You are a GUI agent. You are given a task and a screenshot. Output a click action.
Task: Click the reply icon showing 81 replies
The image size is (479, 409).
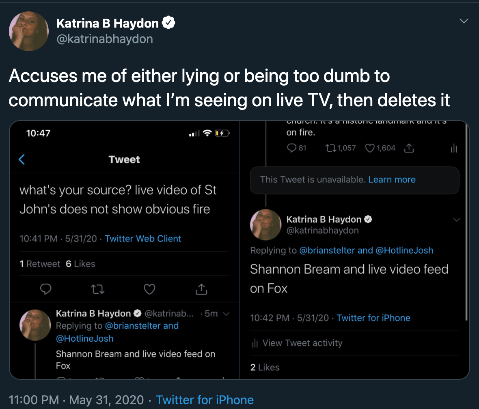[x=292, y=148]
